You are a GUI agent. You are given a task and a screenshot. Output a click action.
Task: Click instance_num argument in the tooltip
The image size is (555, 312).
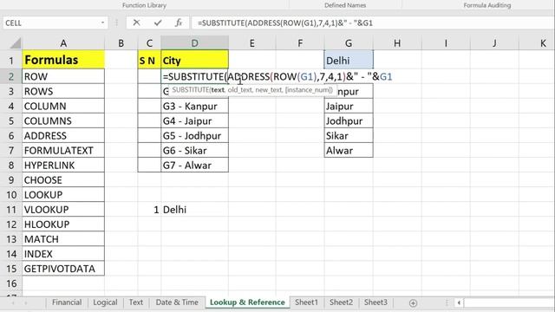tap(309, 90)
